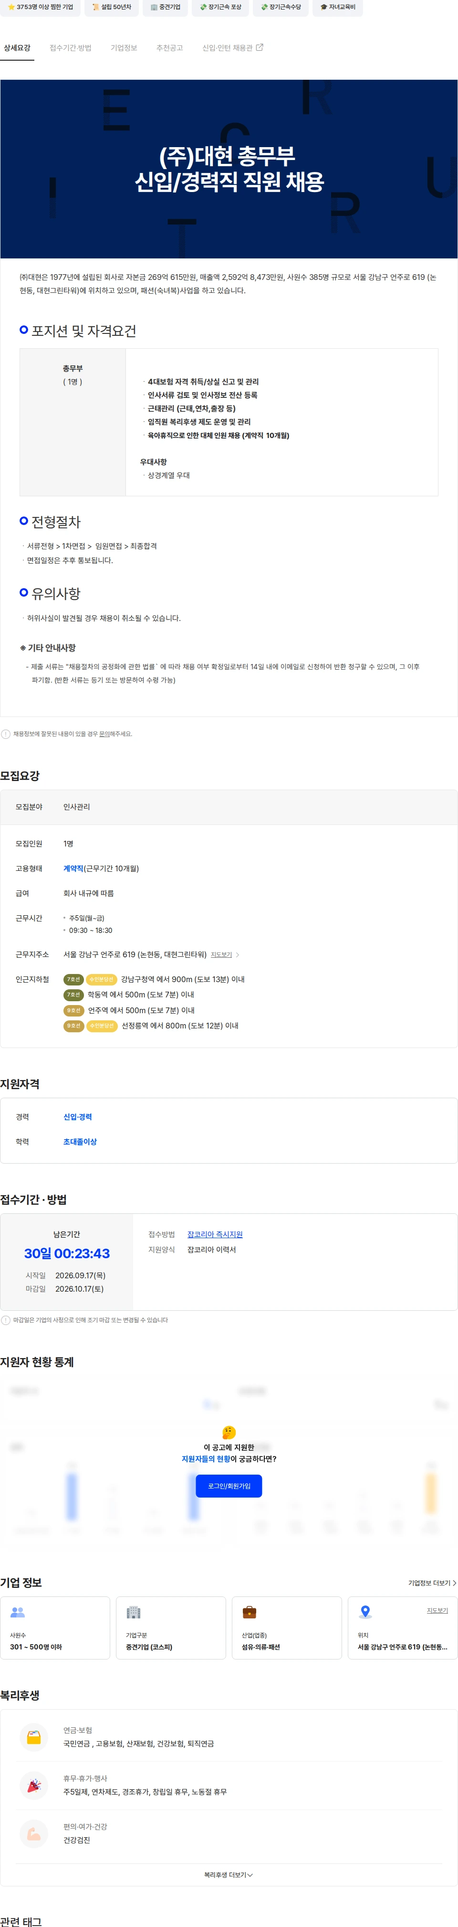Click the 장기근속 포상 badge
458x1927 pixels.
220,8
